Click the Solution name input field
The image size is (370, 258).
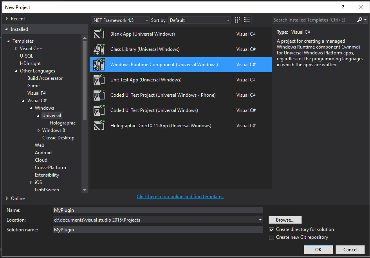coord(158,230)
